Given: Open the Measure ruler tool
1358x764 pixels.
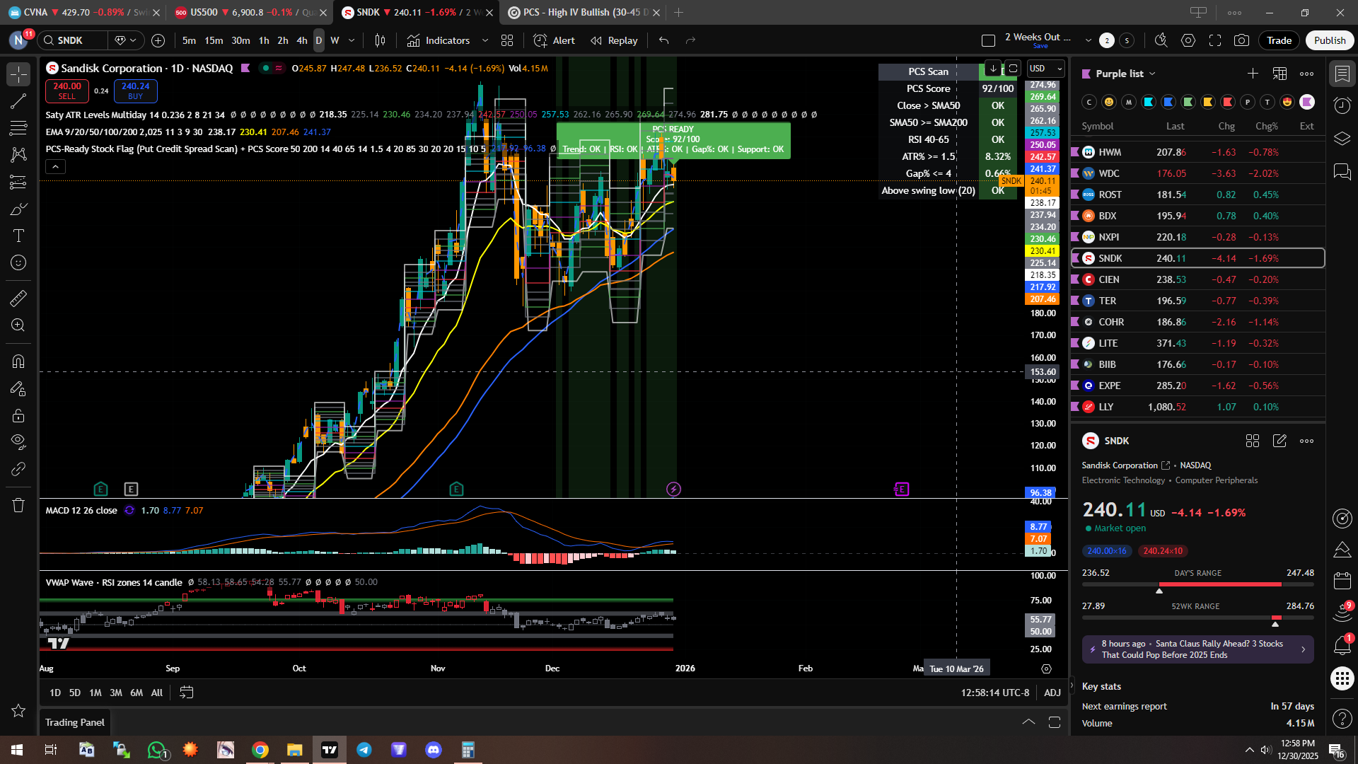Looking at the screenshot, I should 18,299.
